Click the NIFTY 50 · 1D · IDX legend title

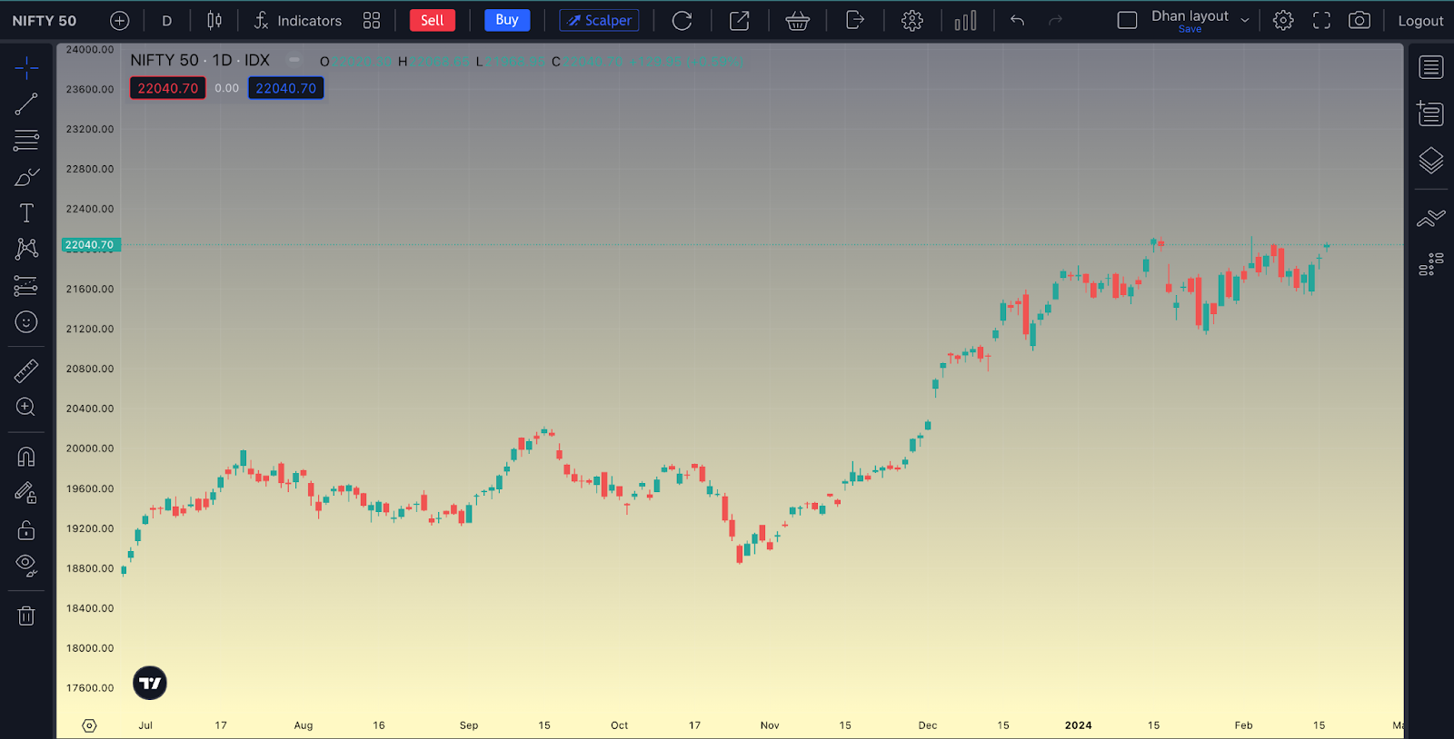tap(200, 61)
